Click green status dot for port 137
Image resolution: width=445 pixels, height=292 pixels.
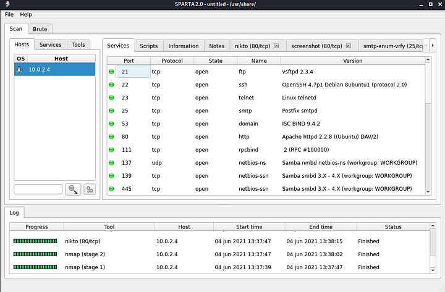click(x=111, y=163)
